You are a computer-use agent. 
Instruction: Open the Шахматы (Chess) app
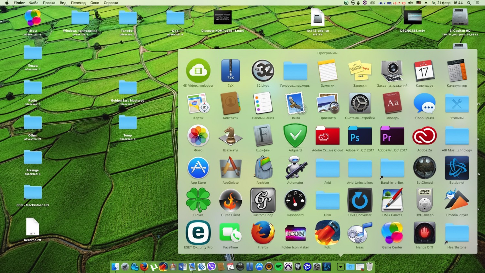pyautogui.click(x=231, y=136)
